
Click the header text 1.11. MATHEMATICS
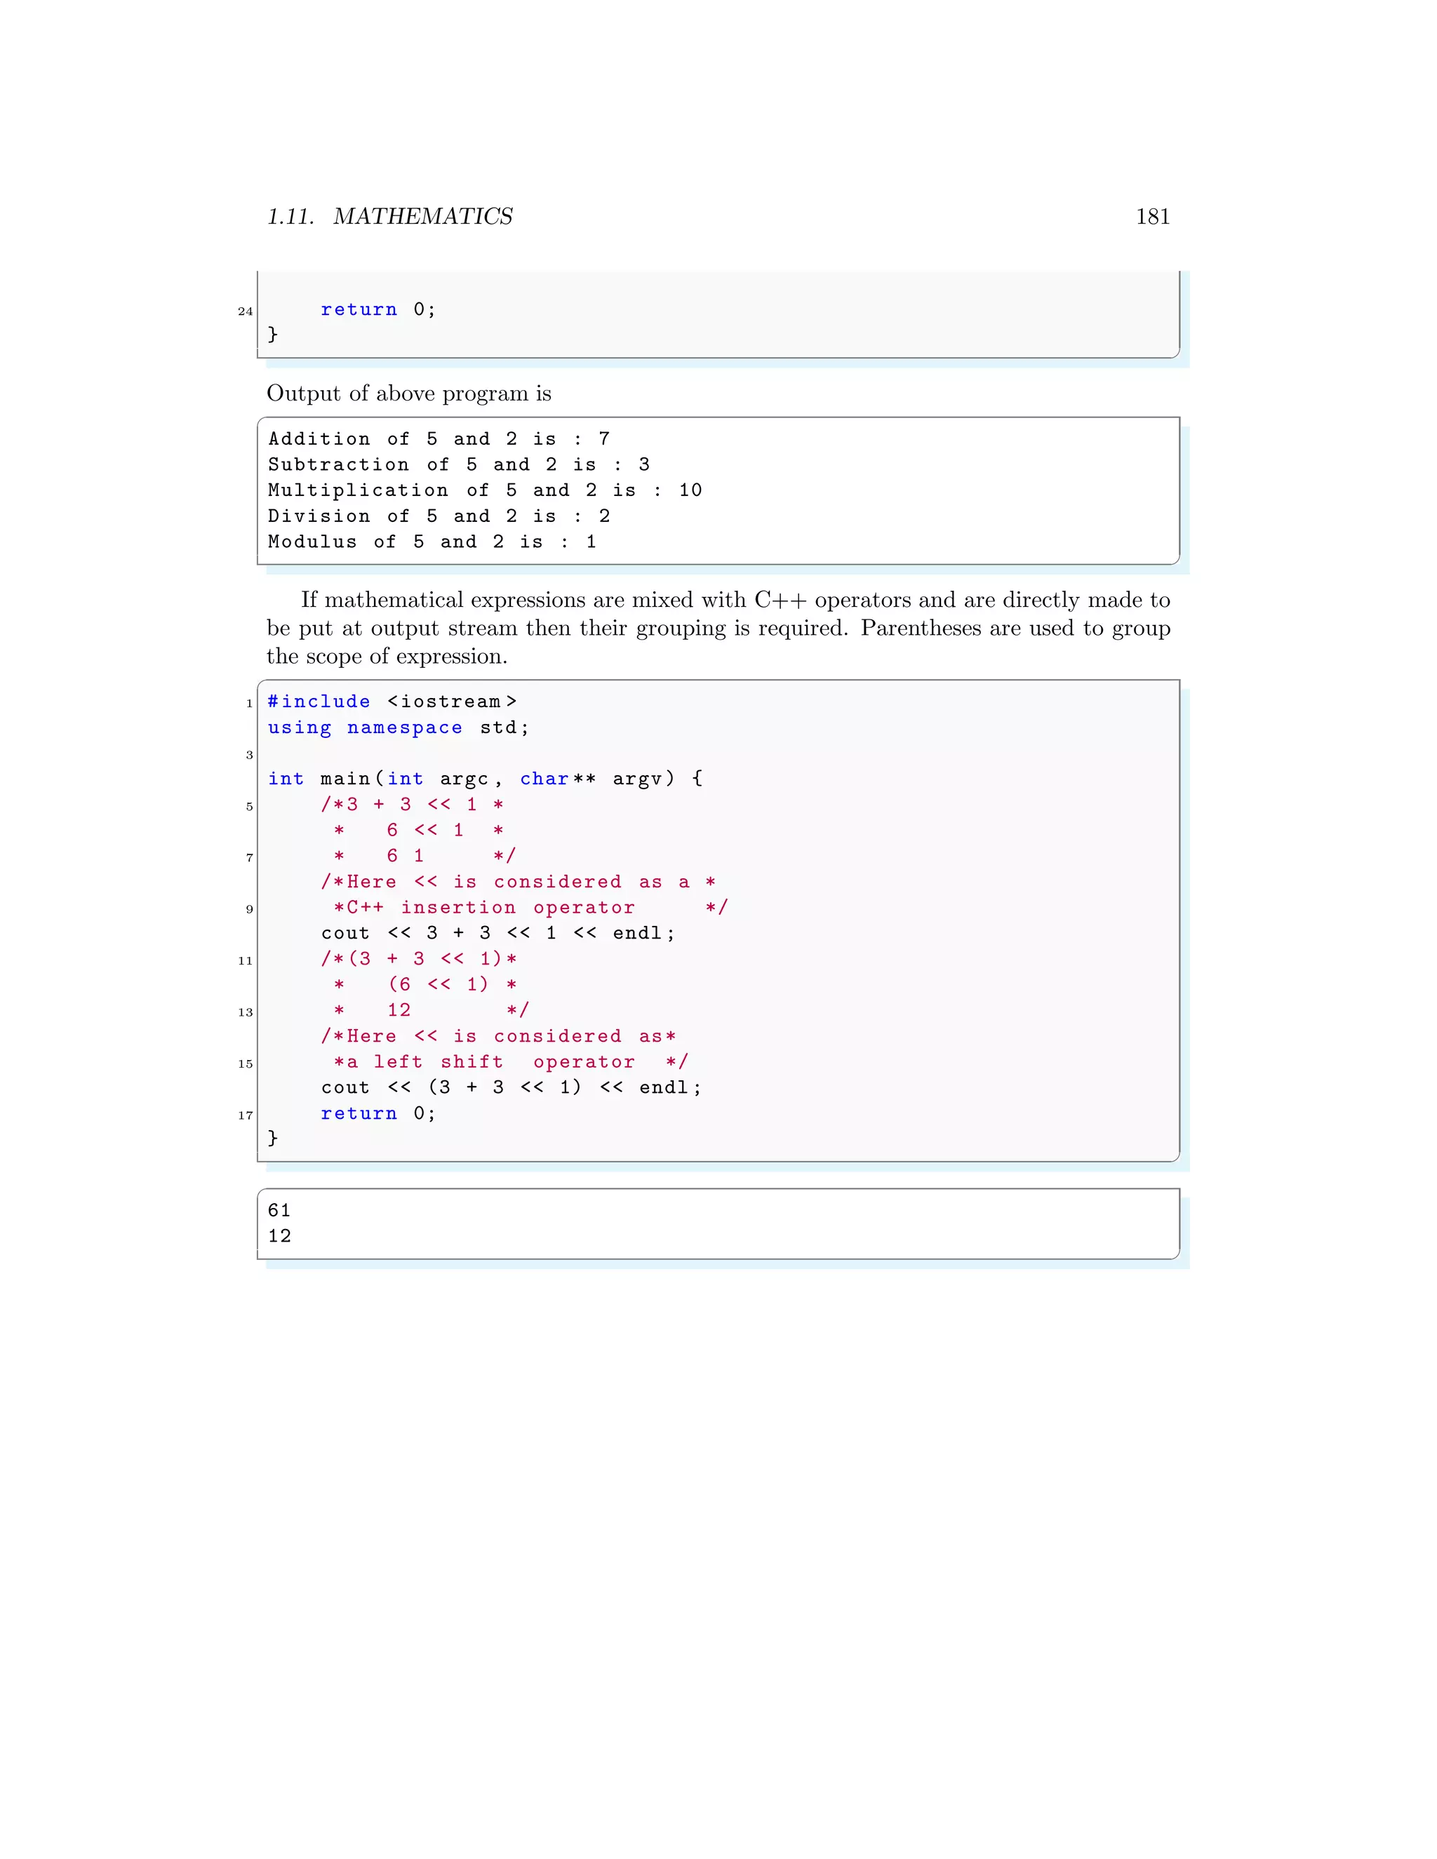390,217
